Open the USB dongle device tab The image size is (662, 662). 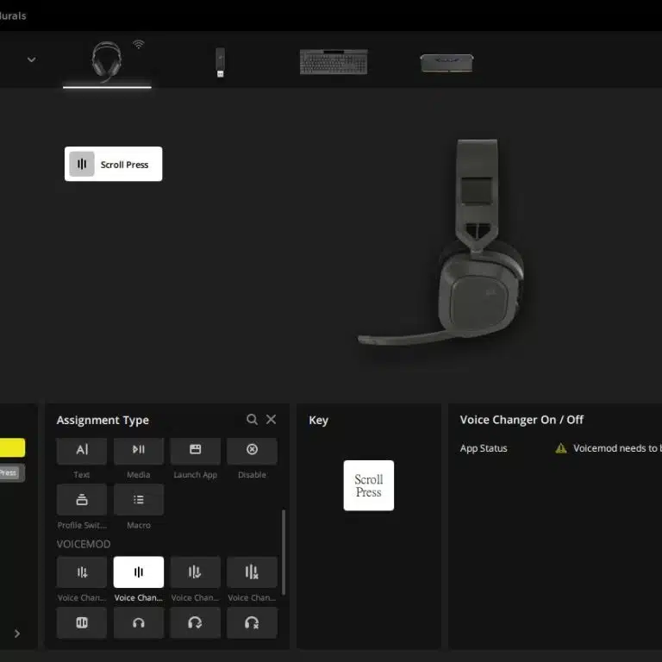(x=220, y=62)
